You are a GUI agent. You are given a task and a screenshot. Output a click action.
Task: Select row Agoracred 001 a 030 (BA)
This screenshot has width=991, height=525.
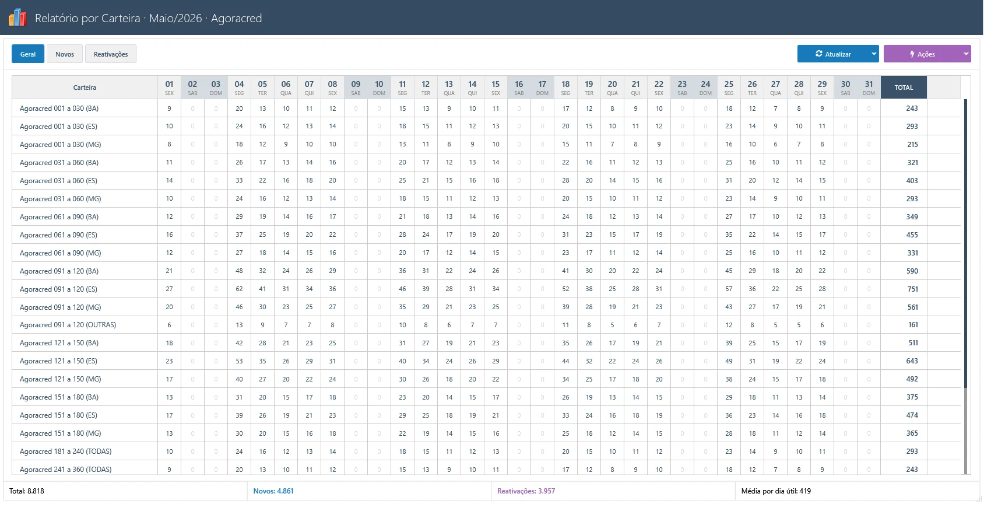coord(486,108)
